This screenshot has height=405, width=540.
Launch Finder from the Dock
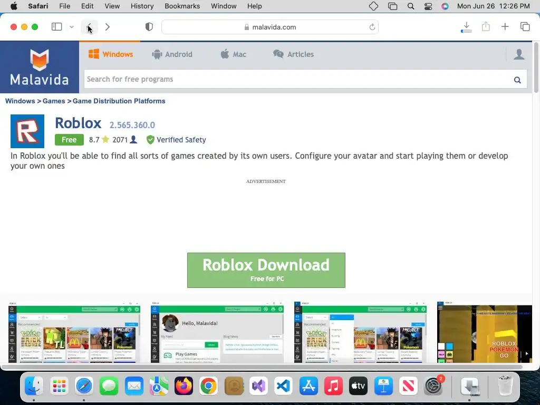[34, 385]
